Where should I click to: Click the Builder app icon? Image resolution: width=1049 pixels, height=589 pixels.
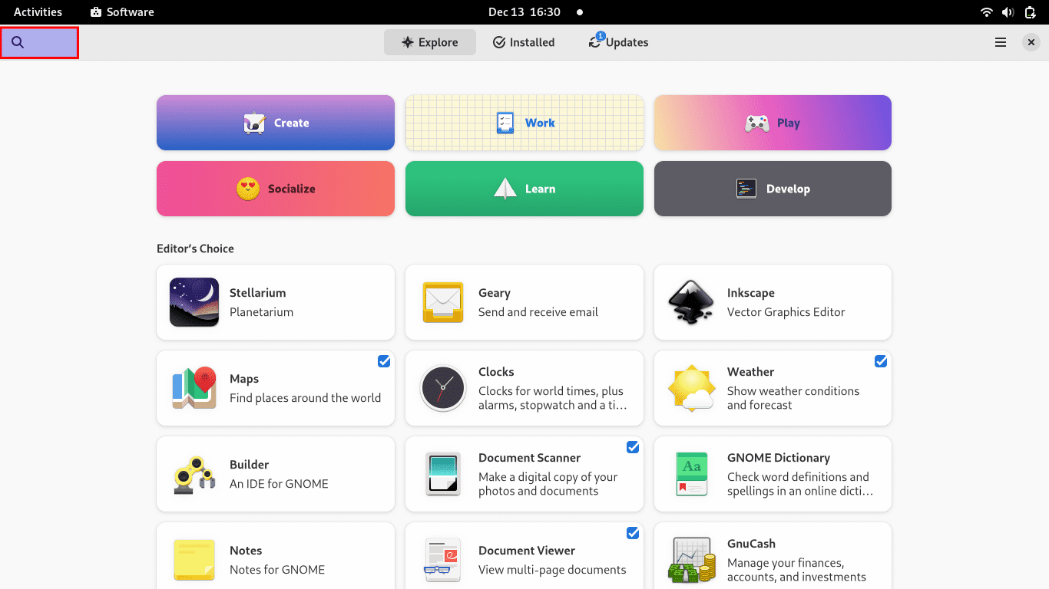pyautogui.click(x=194, y=474)
